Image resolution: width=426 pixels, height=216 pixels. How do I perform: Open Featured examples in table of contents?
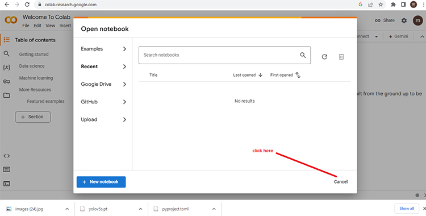coord(45,102)
